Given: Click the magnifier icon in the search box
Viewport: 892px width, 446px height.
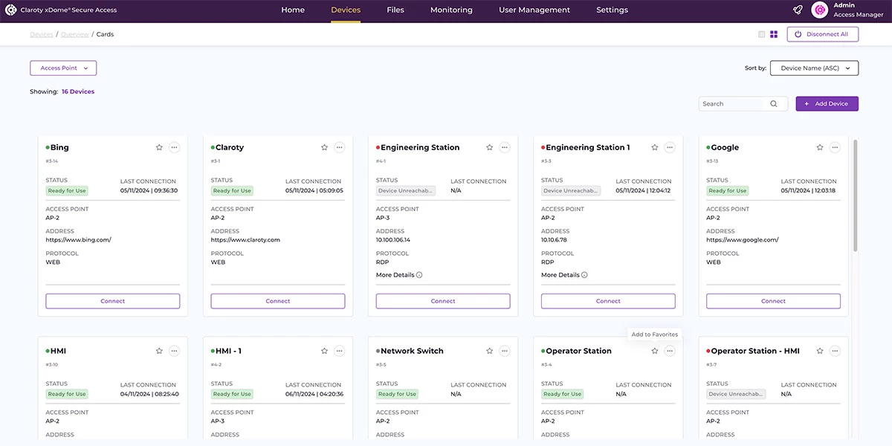Looking at the screenshot, I should [774, 104].
